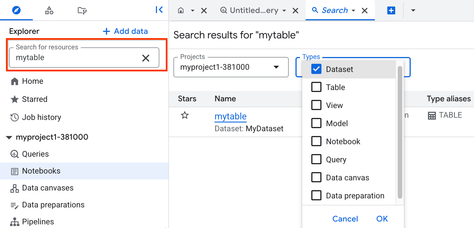Open the Search tab dropdown arrow
This screenshot has height=228, width=474.
(353, 11)
